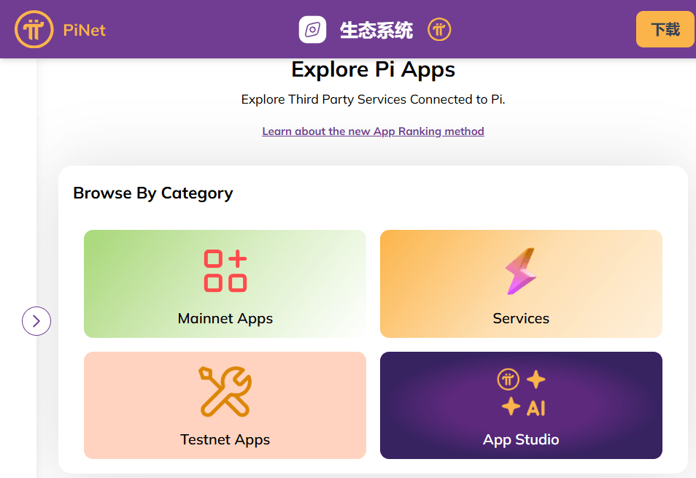Open the Services category label
Screen dimensions: 696x478
pos(521,319)
